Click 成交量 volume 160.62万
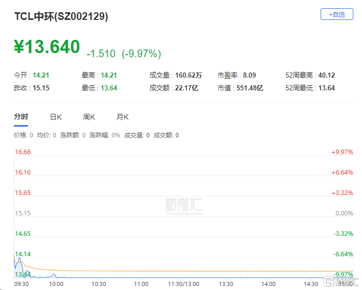Image resolution: width=362 pixels, height=290 pixels. point(188,75)
